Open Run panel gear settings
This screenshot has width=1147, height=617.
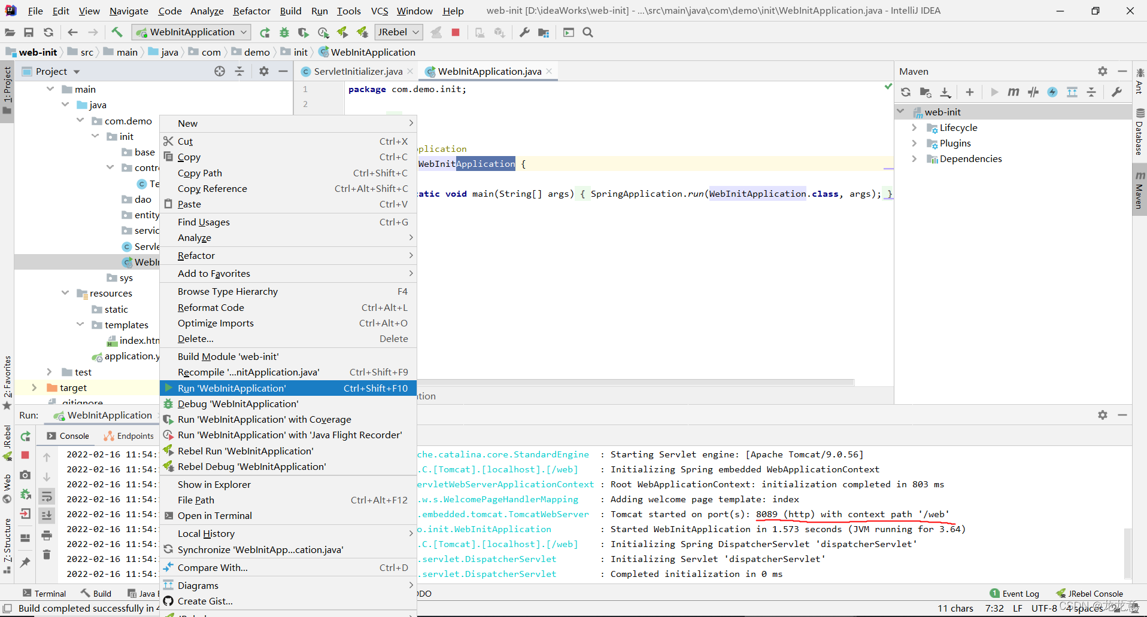click(x=1103, y=415)
